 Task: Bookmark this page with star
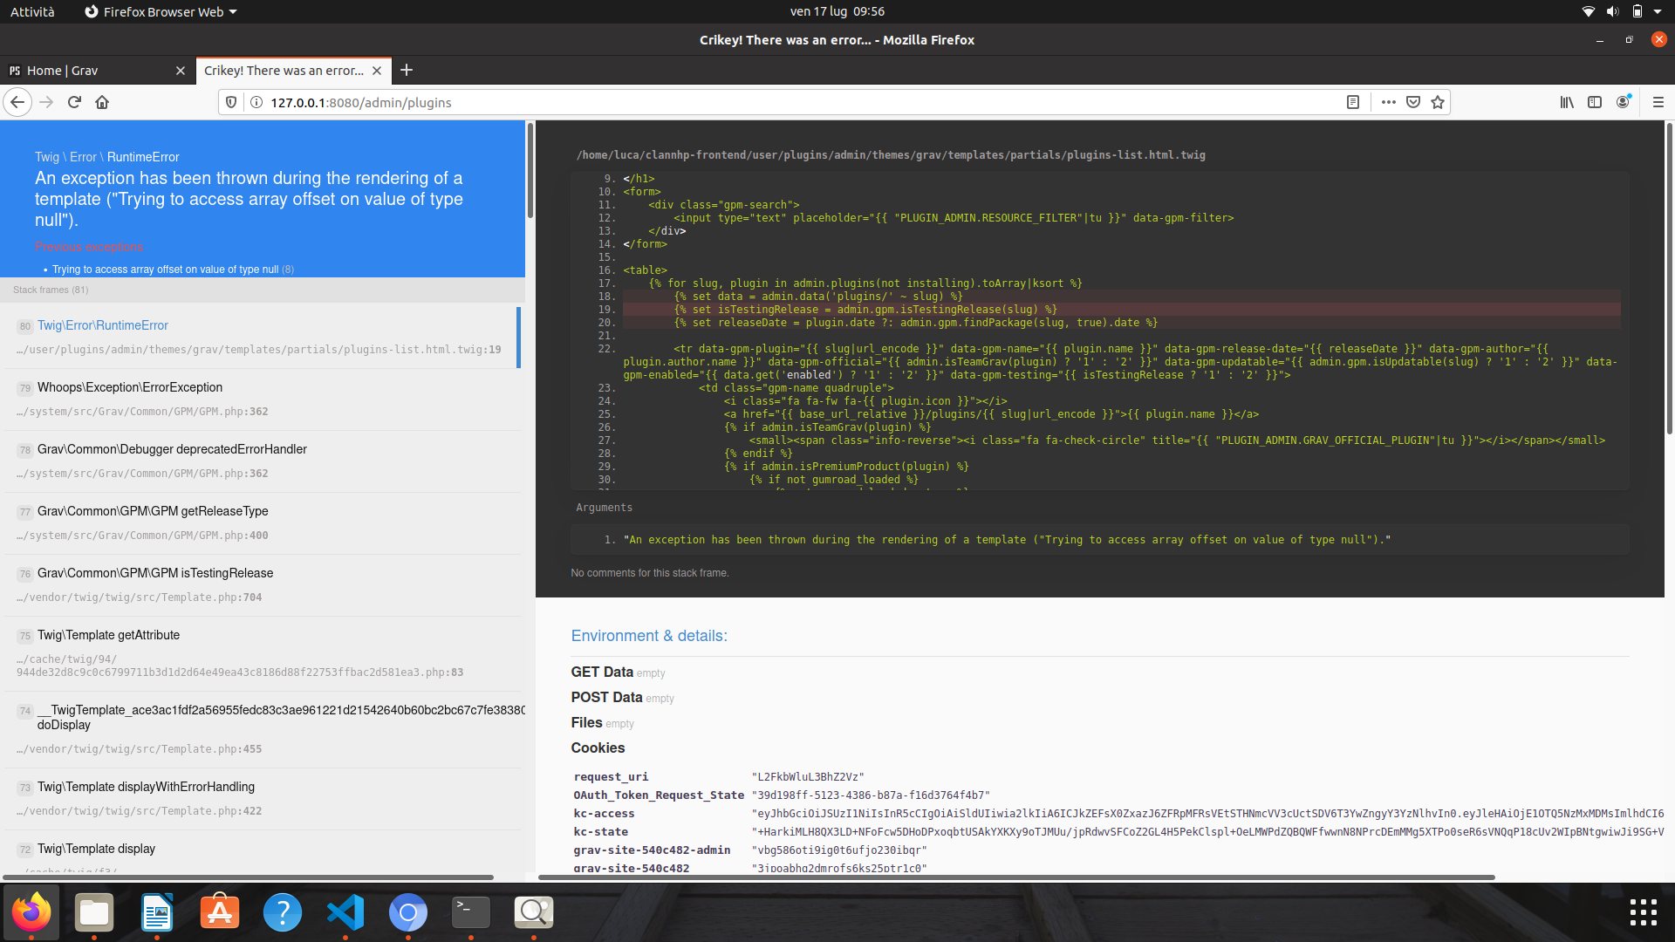tap(1438, 102)
